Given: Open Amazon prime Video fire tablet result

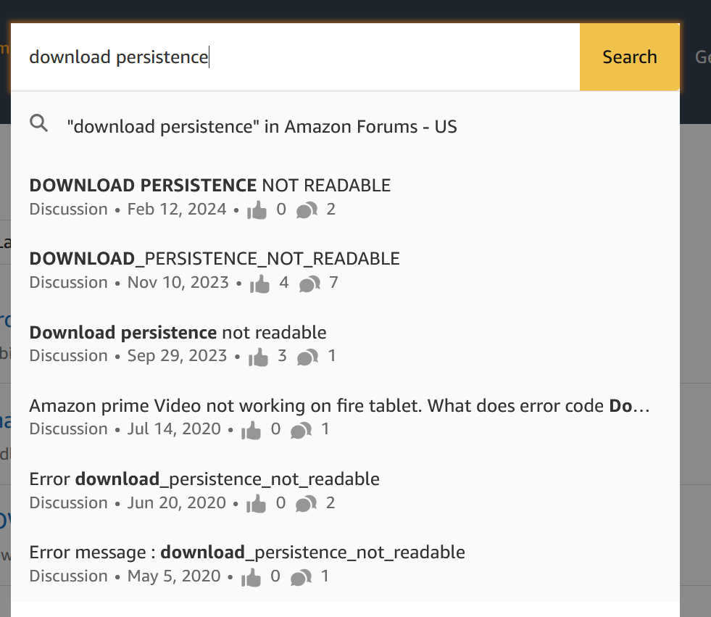Looking at the screenshot, I should (339, 406).
